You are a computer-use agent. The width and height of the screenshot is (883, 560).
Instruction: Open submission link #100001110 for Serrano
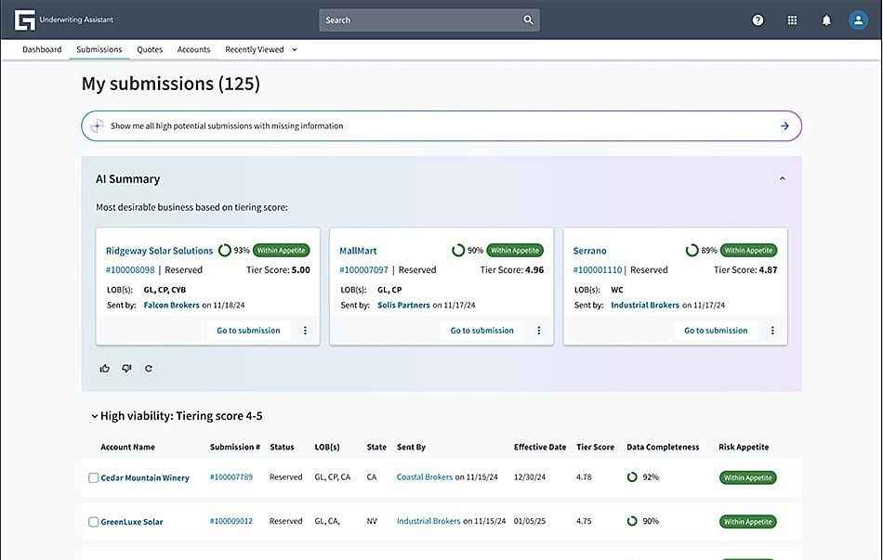point(598,270)
